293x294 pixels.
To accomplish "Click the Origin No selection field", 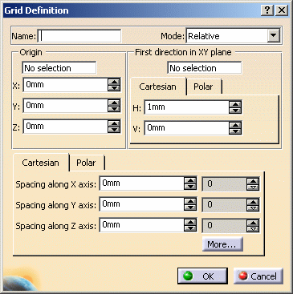I will 59,68.
